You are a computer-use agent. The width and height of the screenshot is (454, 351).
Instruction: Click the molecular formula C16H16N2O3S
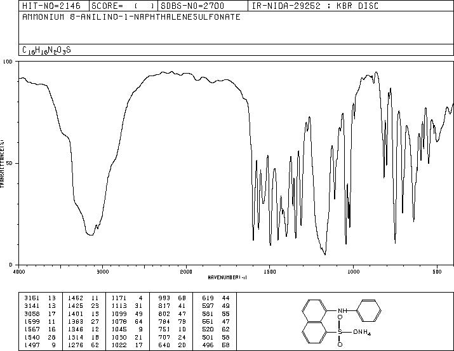pyautogui.click(x=46, y=50)
